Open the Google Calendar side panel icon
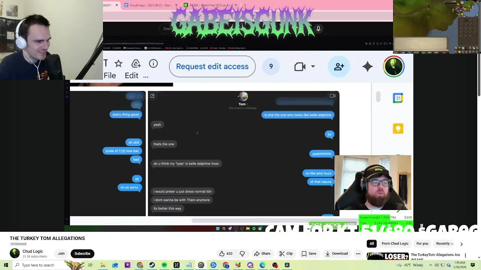 398,98
